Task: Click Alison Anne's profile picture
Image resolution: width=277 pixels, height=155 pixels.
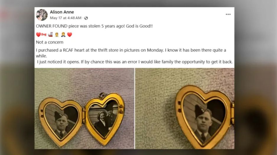Action: 42,15
